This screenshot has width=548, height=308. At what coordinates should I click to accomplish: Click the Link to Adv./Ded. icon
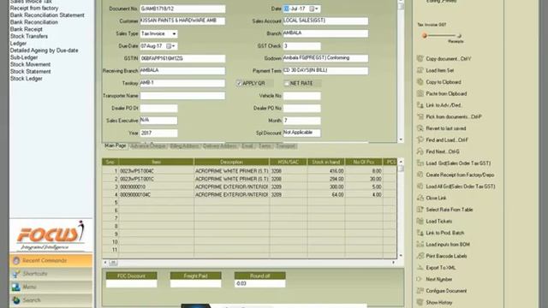pyautogui.click(x=420, y=104)
